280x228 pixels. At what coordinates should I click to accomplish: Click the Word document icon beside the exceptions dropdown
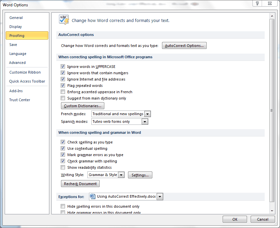click(x=92, y=196)
